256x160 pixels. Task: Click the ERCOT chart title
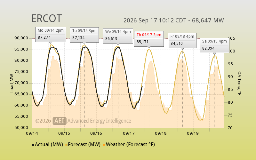pyautogui.click(x=46, y=18)
